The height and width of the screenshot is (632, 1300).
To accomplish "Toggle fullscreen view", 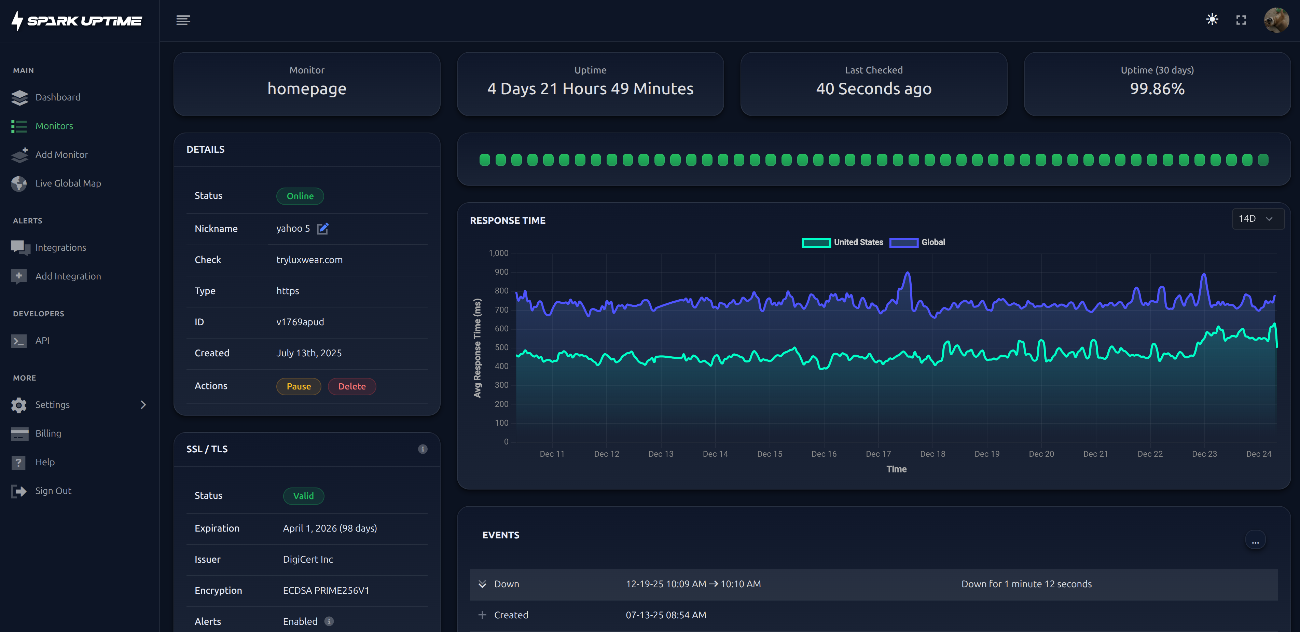I will [x=1242, y=20].
